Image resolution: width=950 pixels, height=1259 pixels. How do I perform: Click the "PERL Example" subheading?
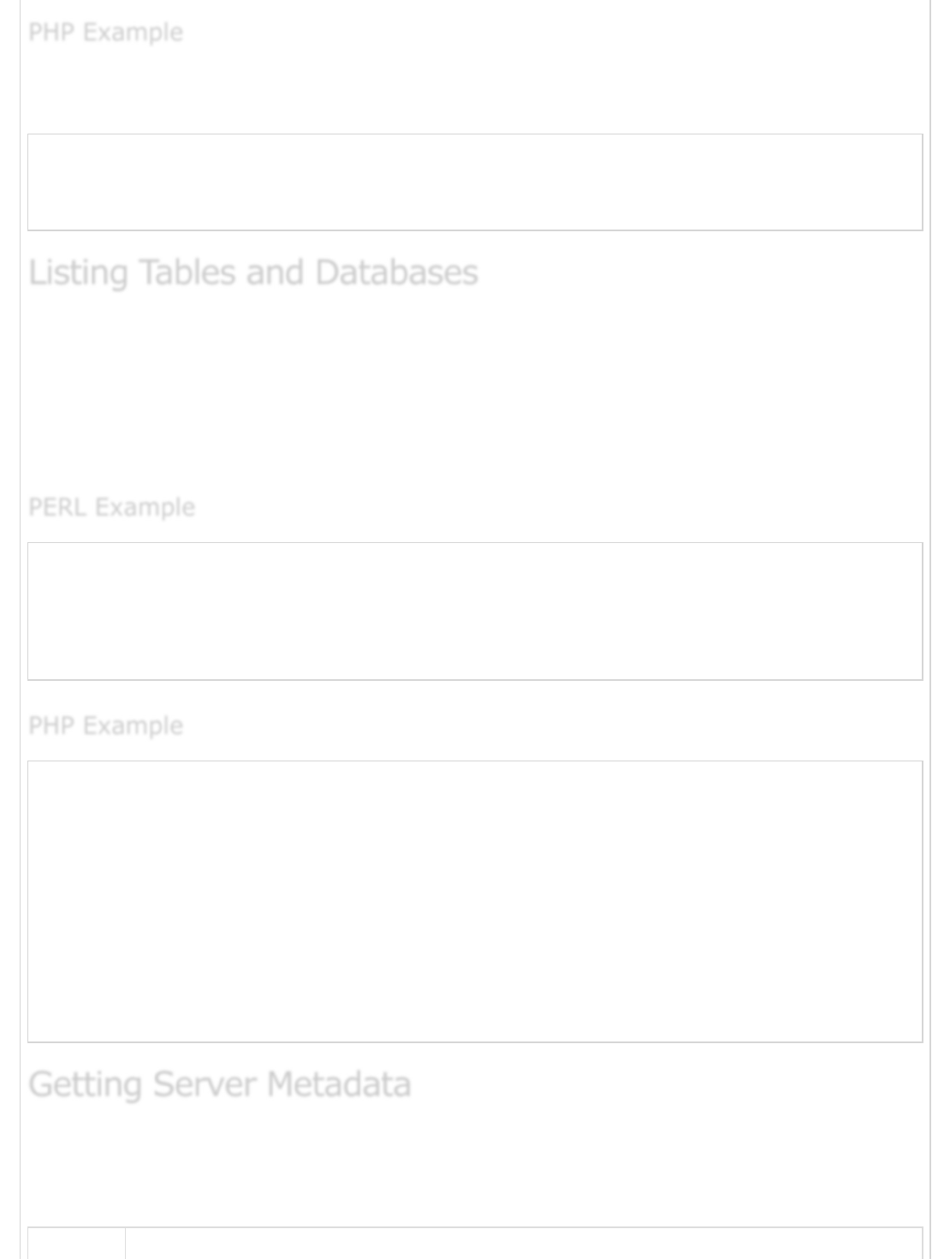(111, 507)
